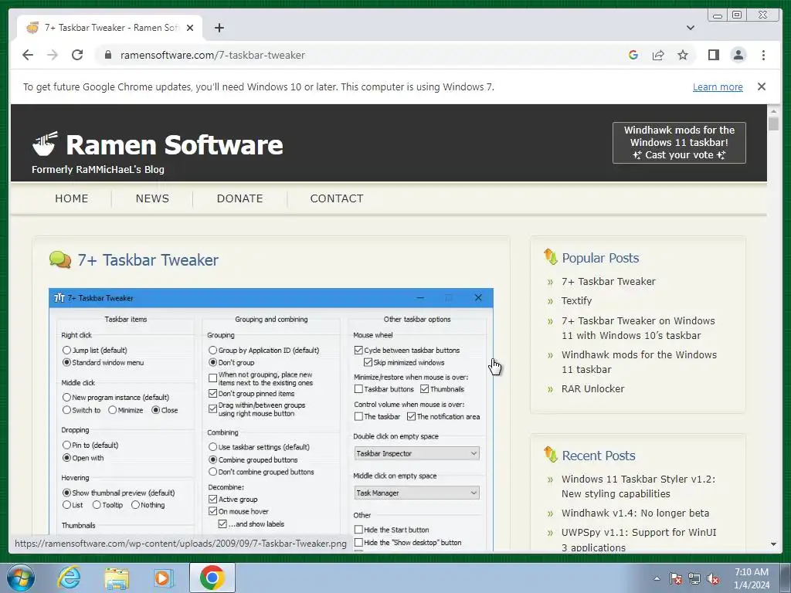Viewport: 791px width, 593px height.
Task: Launch Internet Explorer from the taskbar
Action: point(69,578)
